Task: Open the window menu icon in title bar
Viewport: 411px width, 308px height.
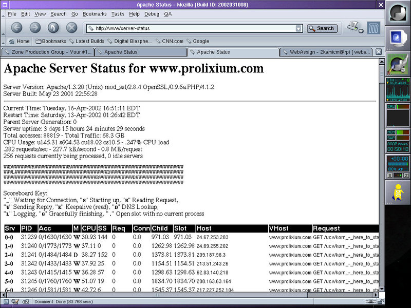Action: pyautogui.click(x=5, y=5)
